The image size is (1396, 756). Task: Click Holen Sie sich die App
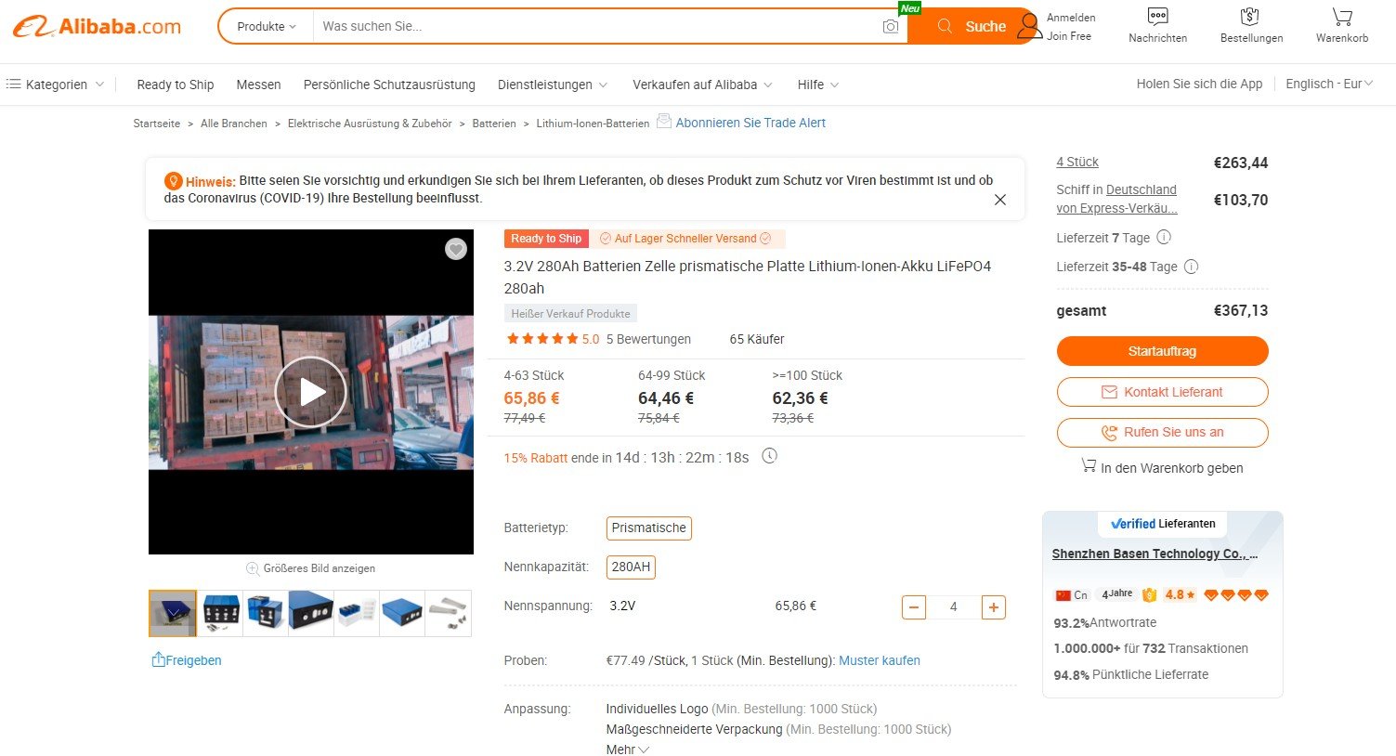click(x=1199, y=84)
